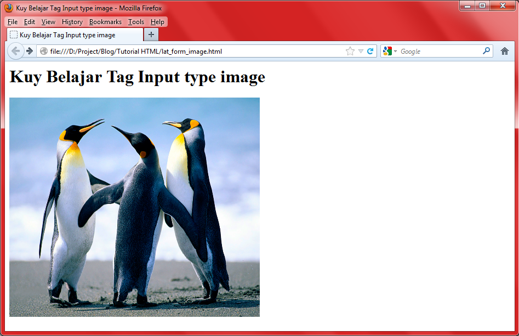
Task: Reload the current page
Action: [x=371, y=50]
